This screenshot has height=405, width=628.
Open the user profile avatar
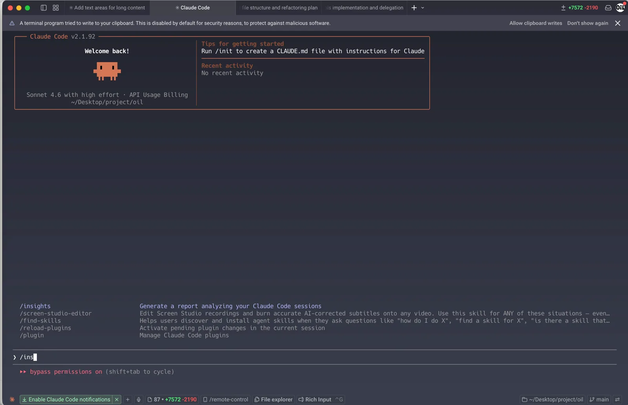pyautogui.click(x=621, y=7)
